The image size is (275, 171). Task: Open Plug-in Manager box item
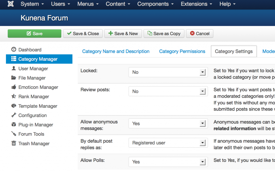point(32,125)
